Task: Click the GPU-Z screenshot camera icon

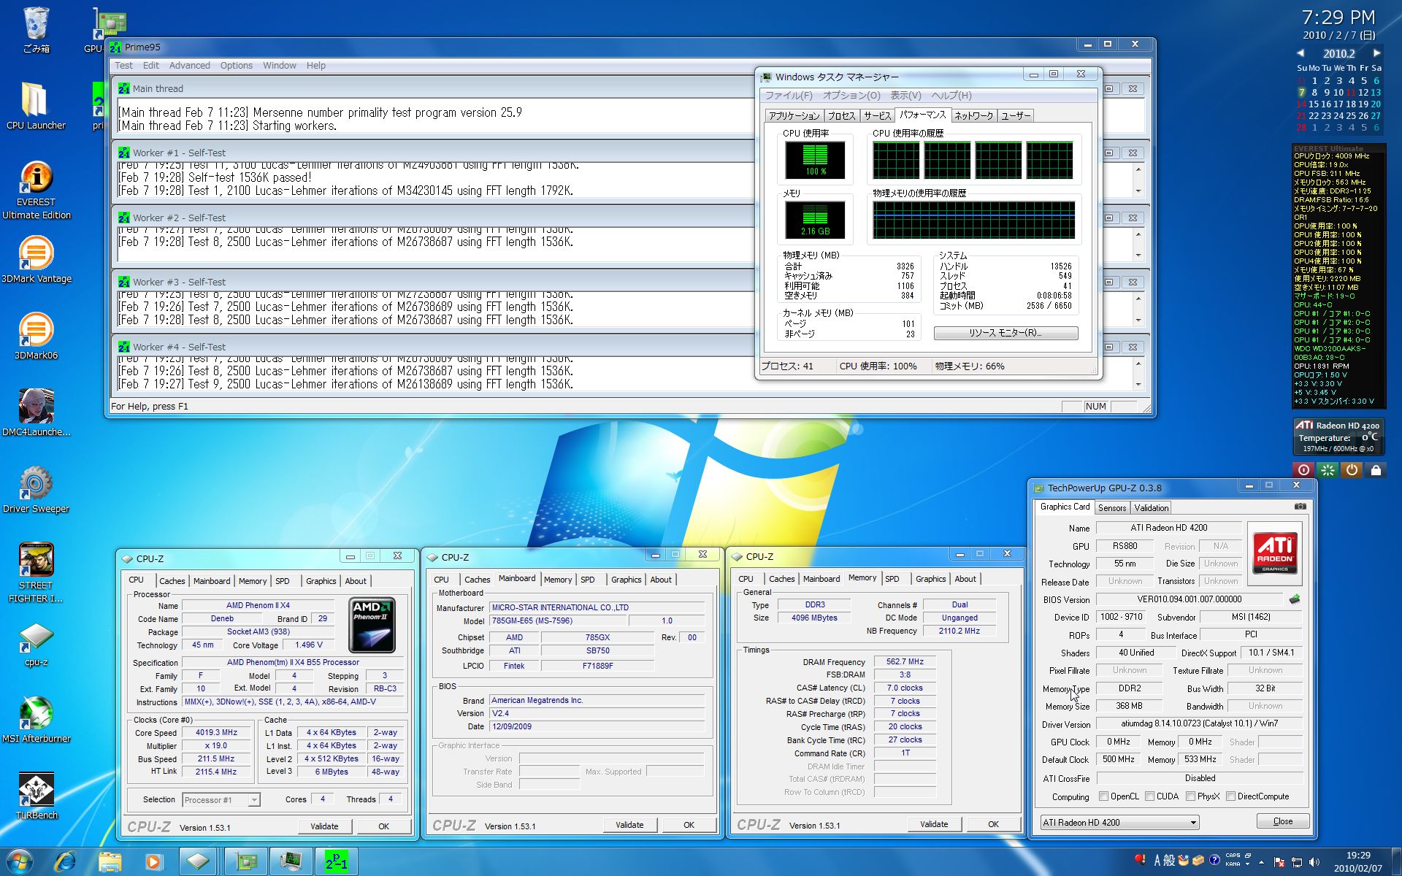Action: (x=1300, y=507)
